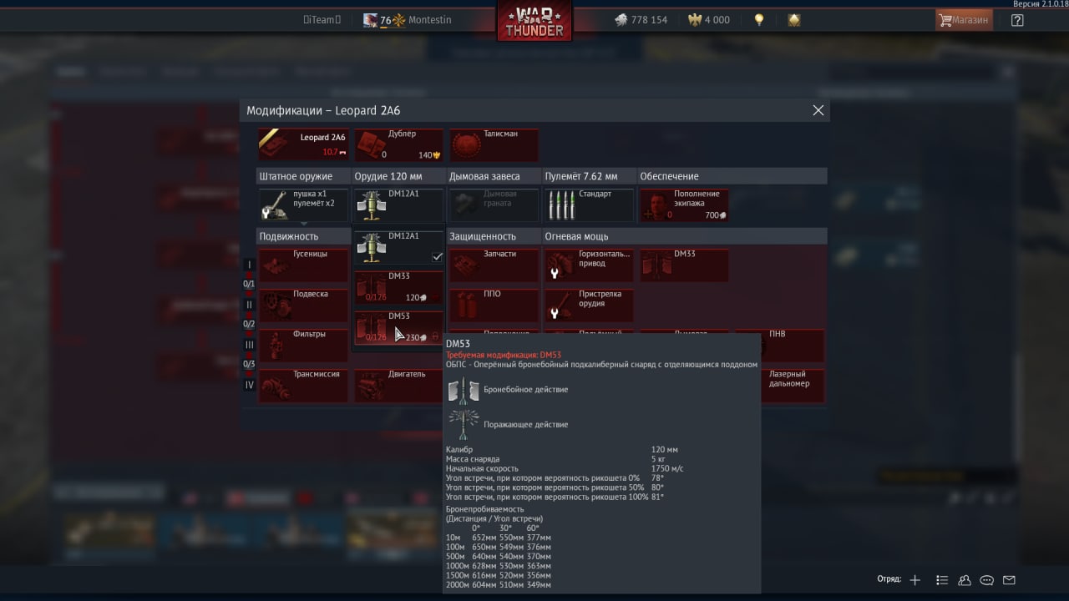Image resolution: width=1069 pixels, height=601 pixels.
Task: Open the Montestin player profile
Action: (407, 20)
